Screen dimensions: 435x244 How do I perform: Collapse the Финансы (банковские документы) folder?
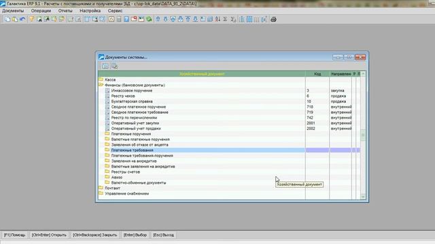coord(101,85)
